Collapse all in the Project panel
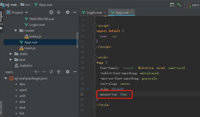200x117 pixels. click(58, 12)
